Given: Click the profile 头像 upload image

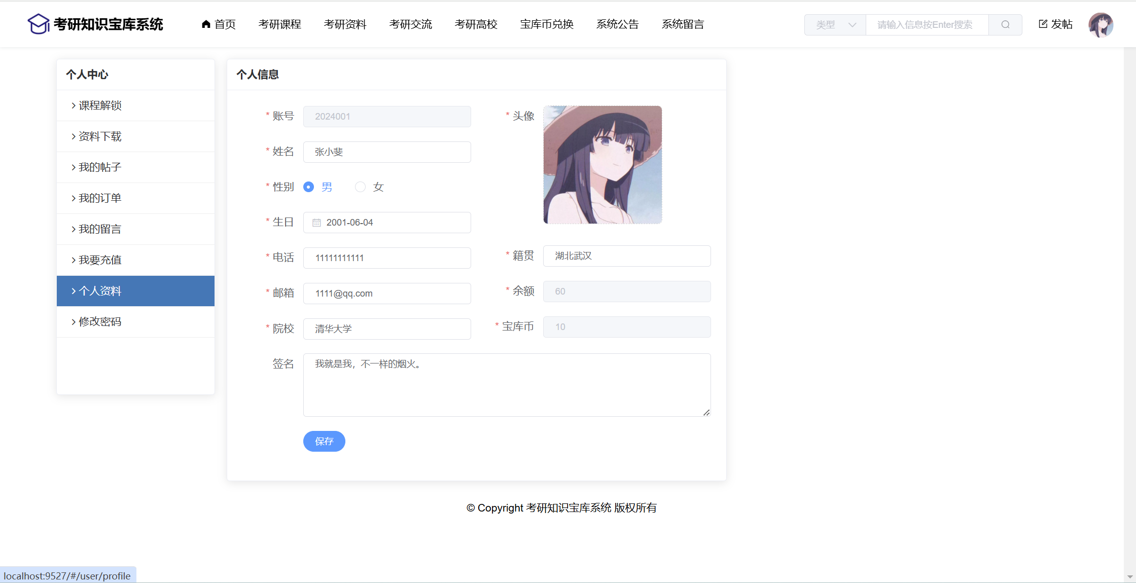Looking at the screenshot, I should click(x=602, y=165).
